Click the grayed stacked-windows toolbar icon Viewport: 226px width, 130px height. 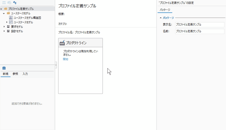[9, 3]
